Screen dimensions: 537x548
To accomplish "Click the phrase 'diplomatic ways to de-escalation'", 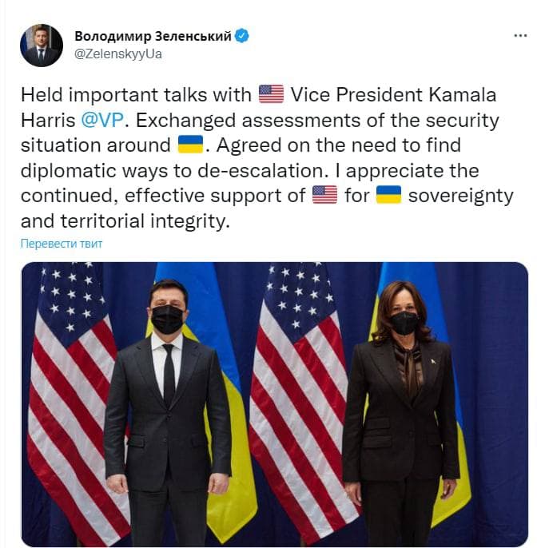I will (x=172, y=171).
